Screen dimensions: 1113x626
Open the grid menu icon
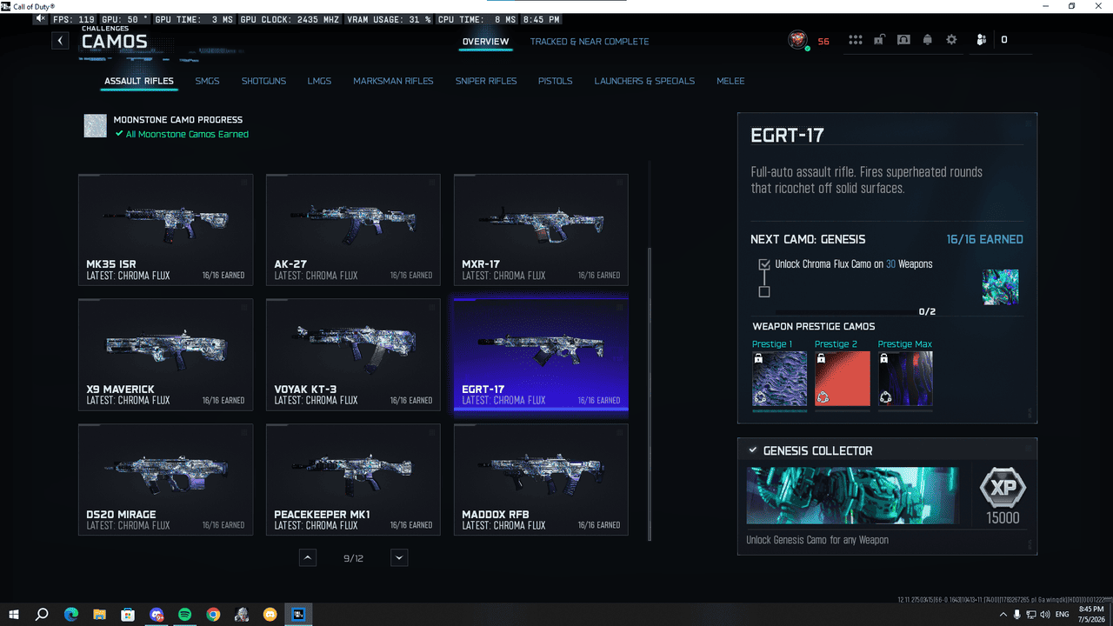tap(856, 40)
